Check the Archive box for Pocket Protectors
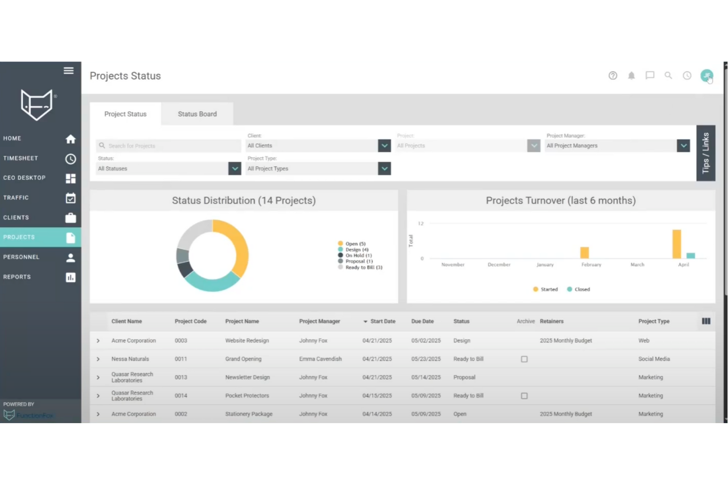The height and width of the screenshot is (485, 728). click(x=524, y=396)
